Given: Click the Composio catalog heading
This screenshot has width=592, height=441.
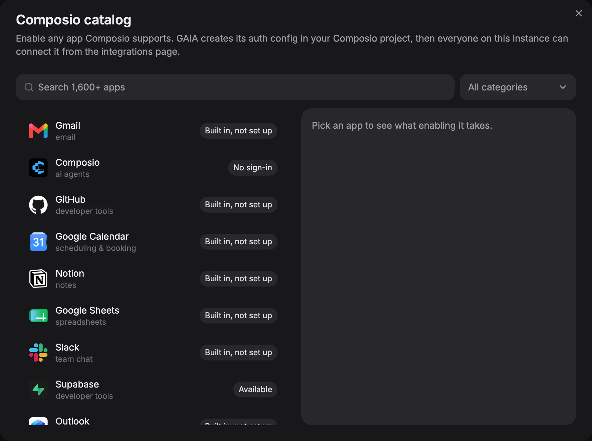Looking at the screenshot, I should tap(73, 20).
